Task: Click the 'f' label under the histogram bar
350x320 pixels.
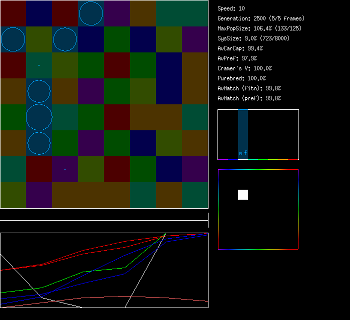Action: pos(245,153)
